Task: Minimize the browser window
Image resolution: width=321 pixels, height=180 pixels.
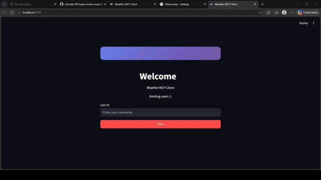Action: [296, 4]
